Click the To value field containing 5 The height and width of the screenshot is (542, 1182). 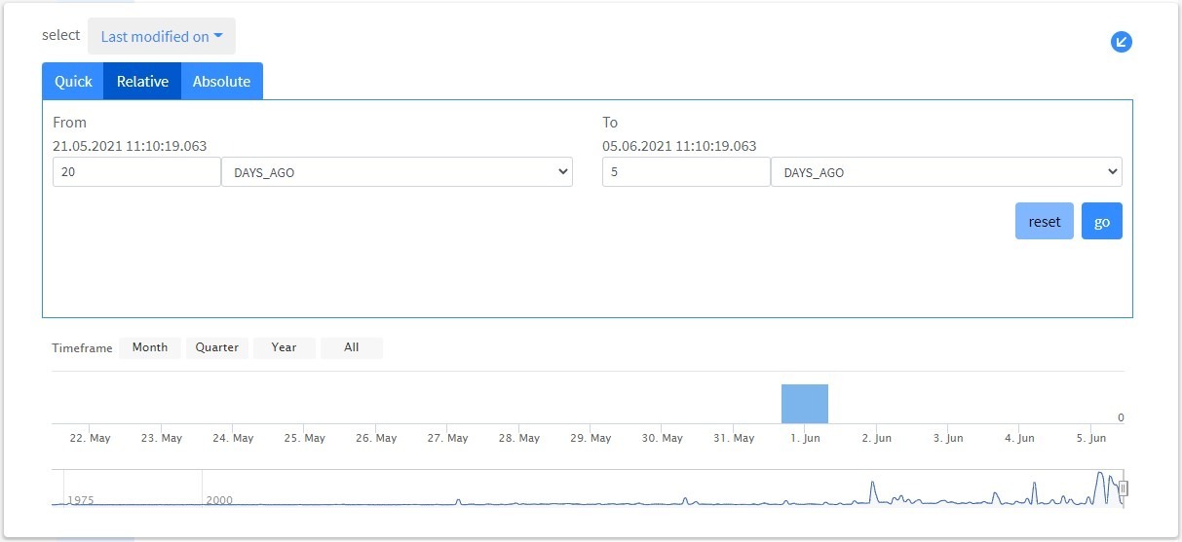[x=686, y=172]
